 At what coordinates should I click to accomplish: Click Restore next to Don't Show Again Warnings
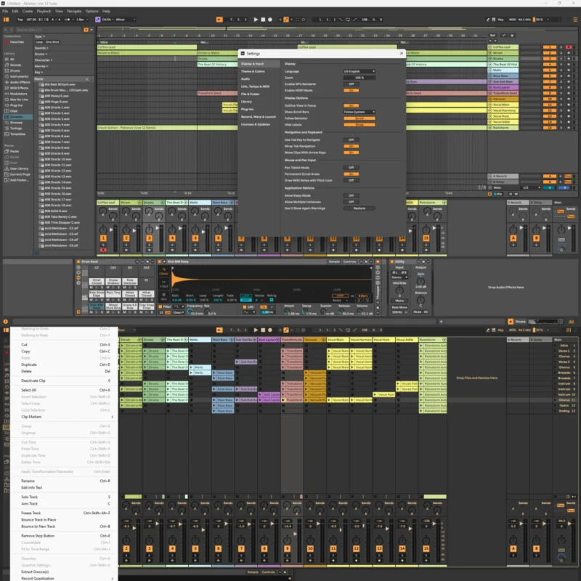coord(359,208)
